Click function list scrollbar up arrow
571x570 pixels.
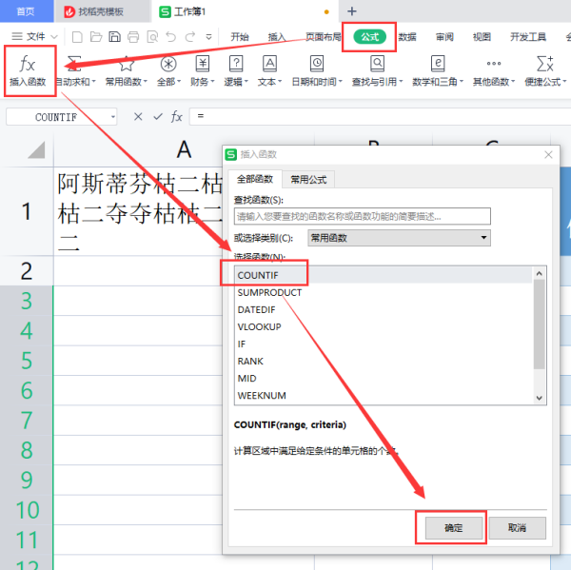(x=540, y=273)
